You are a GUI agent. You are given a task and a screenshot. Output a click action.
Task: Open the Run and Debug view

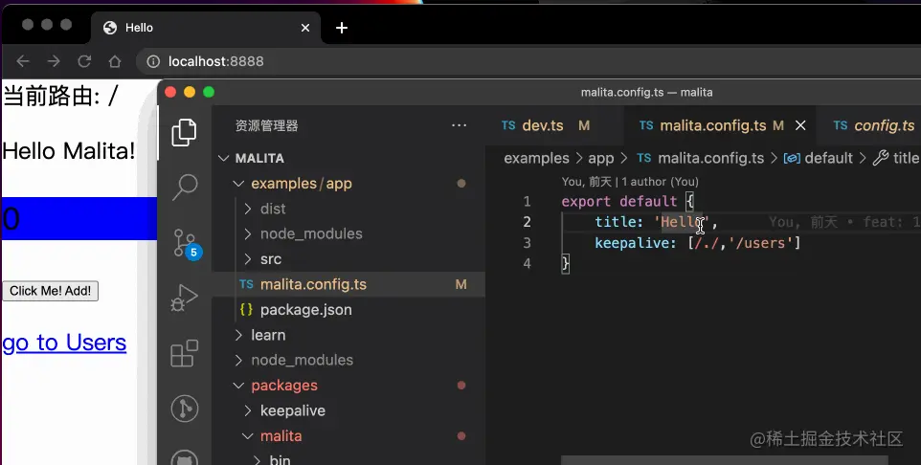click(x=185, y=298)
